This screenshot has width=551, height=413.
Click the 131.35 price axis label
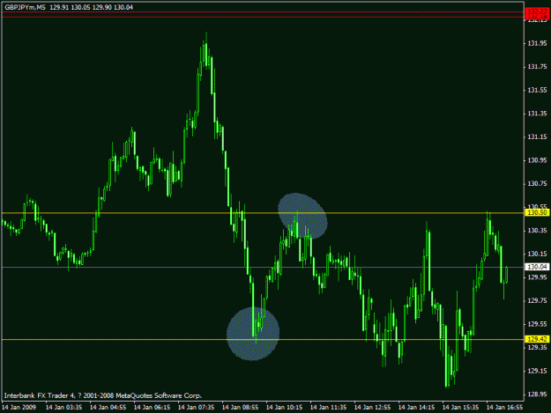point(537,114)
